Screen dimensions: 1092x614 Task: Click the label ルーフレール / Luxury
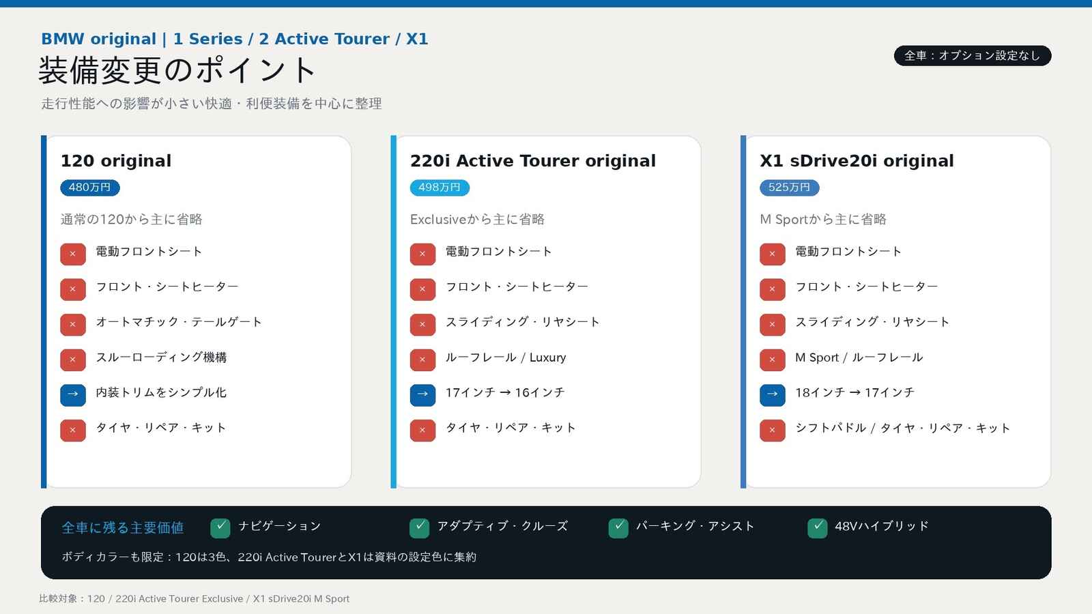(506, 357)
